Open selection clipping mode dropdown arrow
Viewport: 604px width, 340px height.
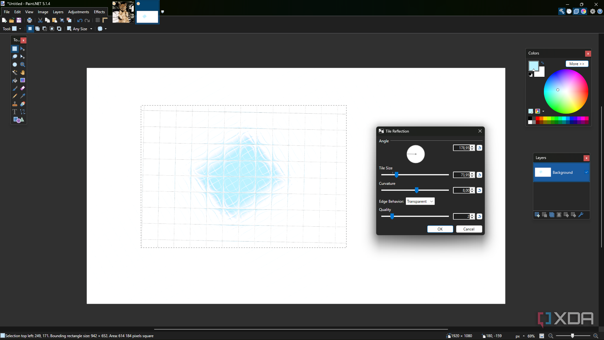(x=106, y=29)
